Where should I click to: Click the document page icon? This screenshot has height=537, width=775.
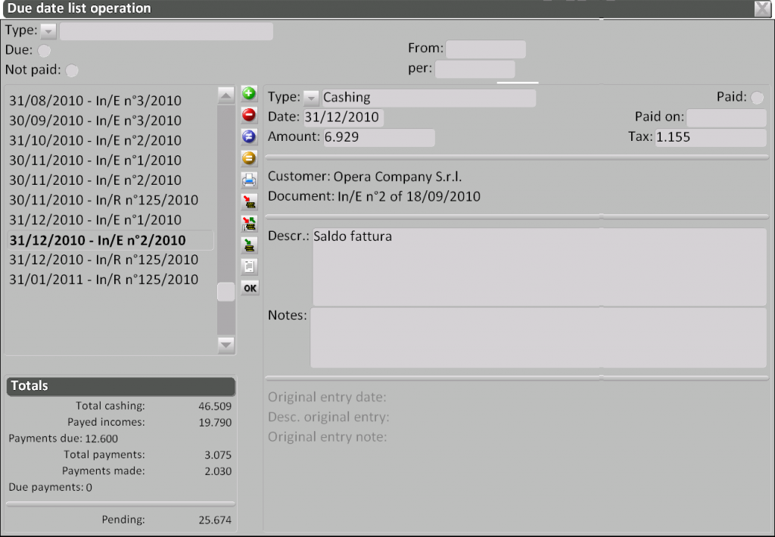point(249,266)
